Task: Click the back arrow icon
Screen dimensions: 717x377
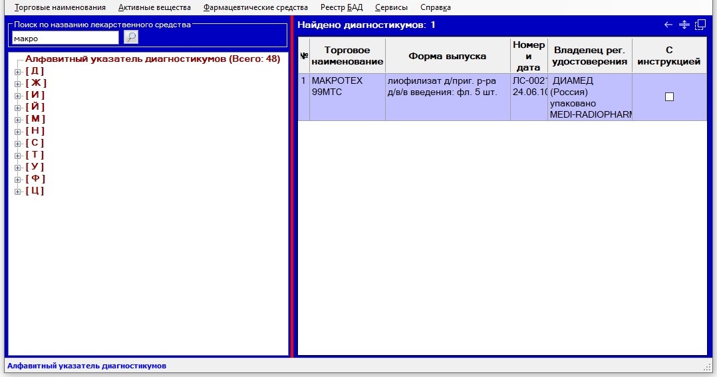Action: (668, 25)
